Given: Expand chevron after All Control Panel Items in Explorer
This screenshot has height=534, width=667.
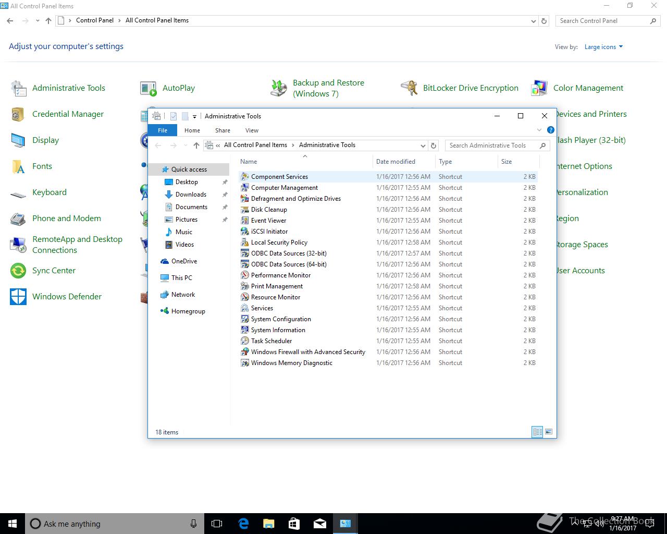Looking at the screenshot, I should click(293, 145).
